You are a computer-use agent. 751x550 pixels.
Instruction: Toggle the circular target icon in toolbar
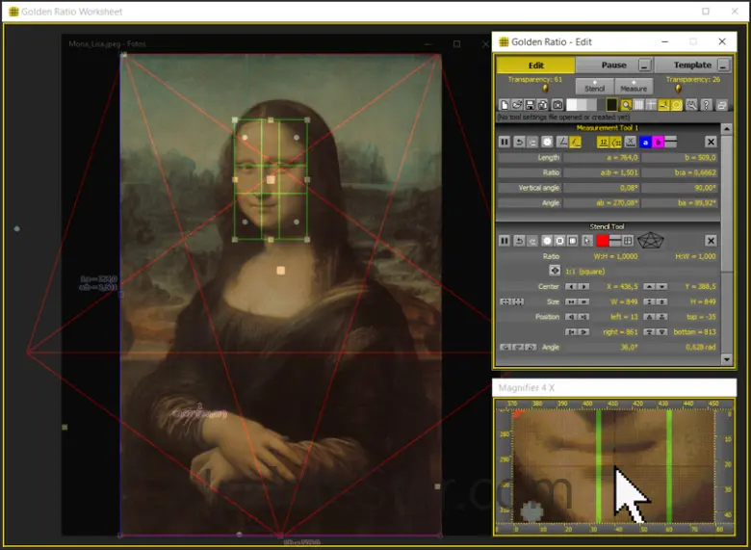[x=678, y=105]
